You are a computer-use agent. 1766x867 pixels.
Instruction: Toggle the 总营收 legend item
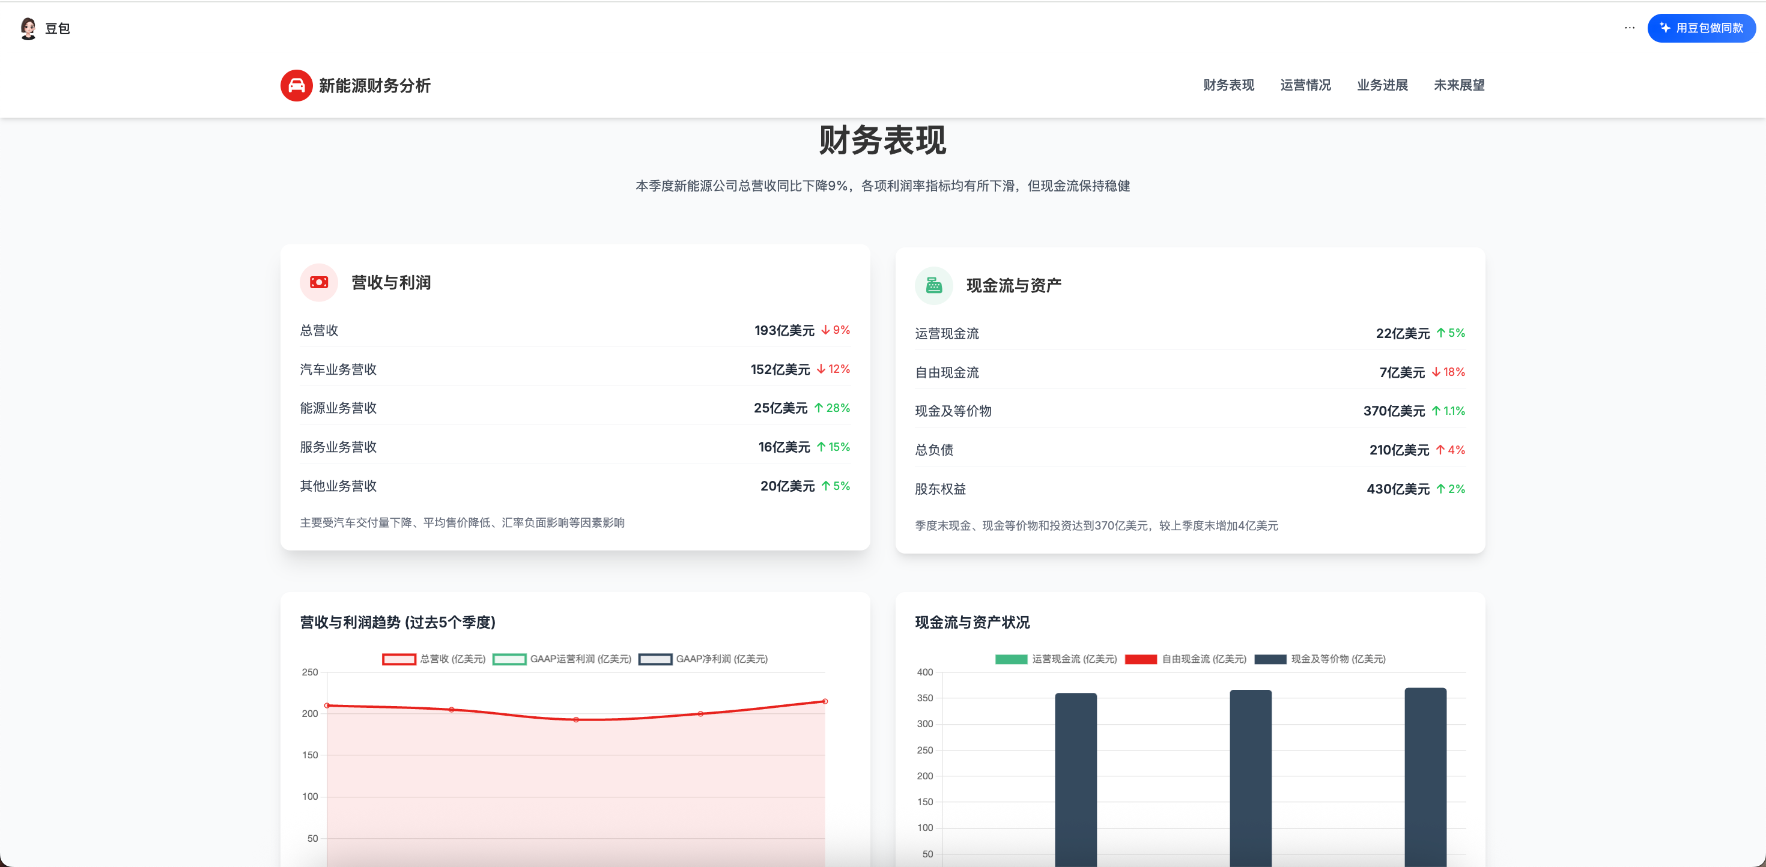433,659
